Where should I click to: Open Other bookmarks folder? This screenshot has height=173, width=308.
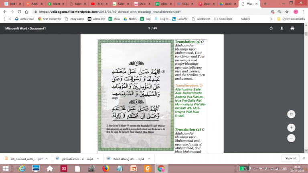tap(291, 19)
